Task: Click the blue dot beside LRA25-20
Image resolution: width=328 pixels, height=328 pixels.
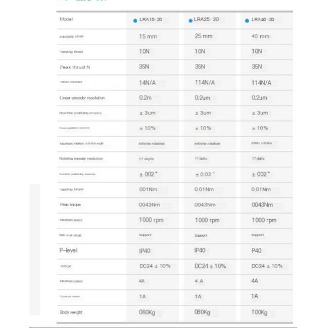Action: click(191, 21)
